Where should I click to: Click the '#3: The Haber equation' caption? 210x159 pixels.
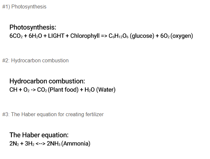point(53,114)
